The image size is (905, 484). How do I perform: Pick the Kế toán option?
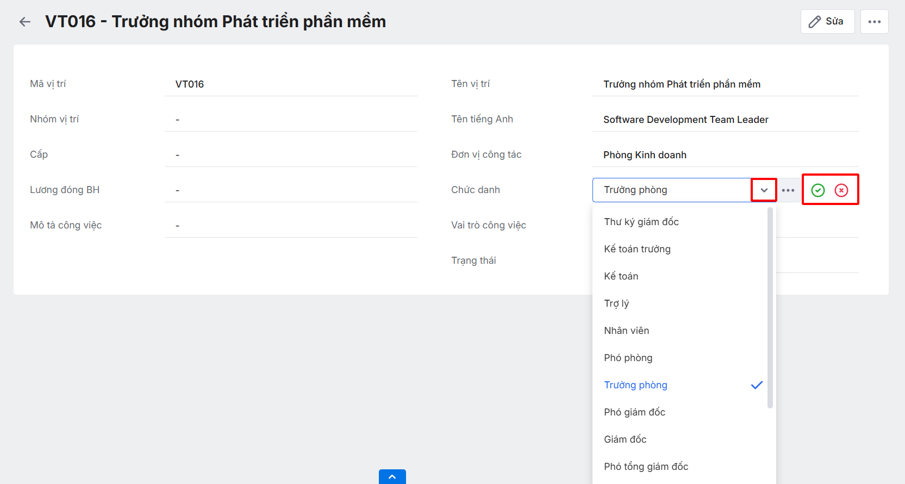click(x=621, y=276)
